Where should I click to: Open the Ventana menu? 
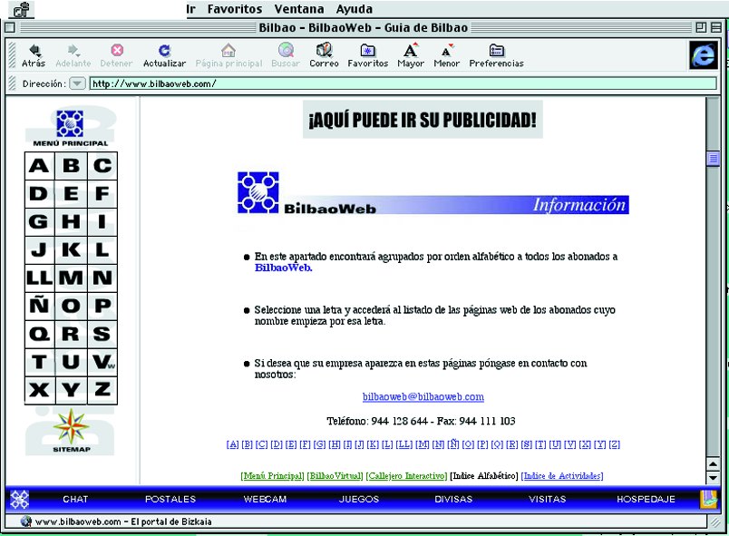pyautogui.click(x=299, y=9)
